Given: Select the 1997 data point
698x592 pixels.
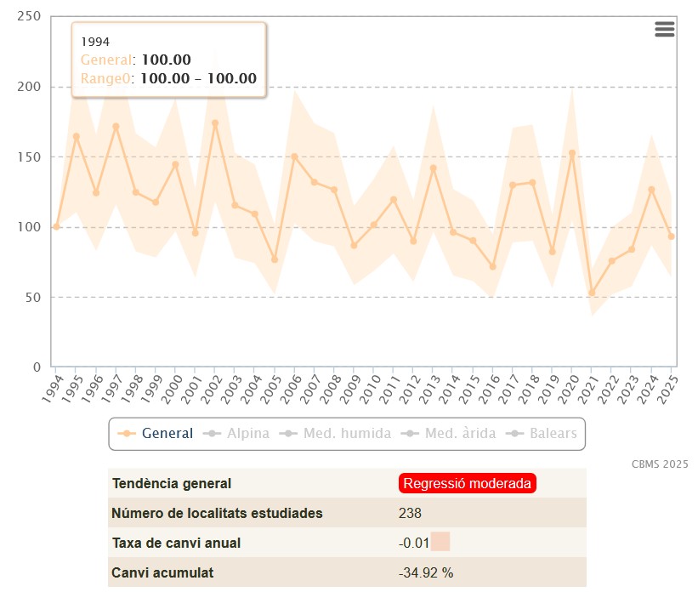Looking at the screenshot, I should pyautogui.click(x=116, y=127).
